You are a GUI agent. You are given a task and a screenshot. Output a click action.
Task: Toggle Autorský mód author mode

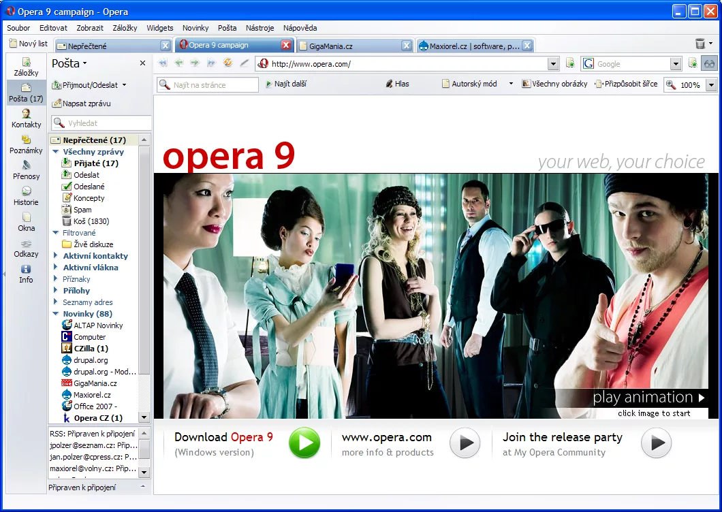point(470,84)
